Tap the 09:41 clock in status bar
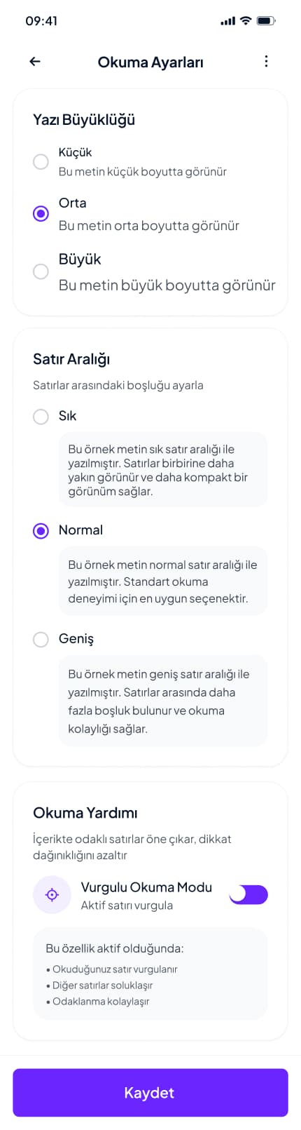Screen dimensions: 301x1130 tap(41, 21)
